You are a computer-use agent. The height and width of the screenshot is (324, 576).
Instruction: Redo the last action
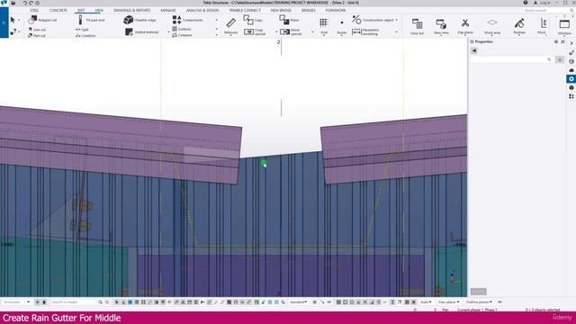click(x=31, y=3)
